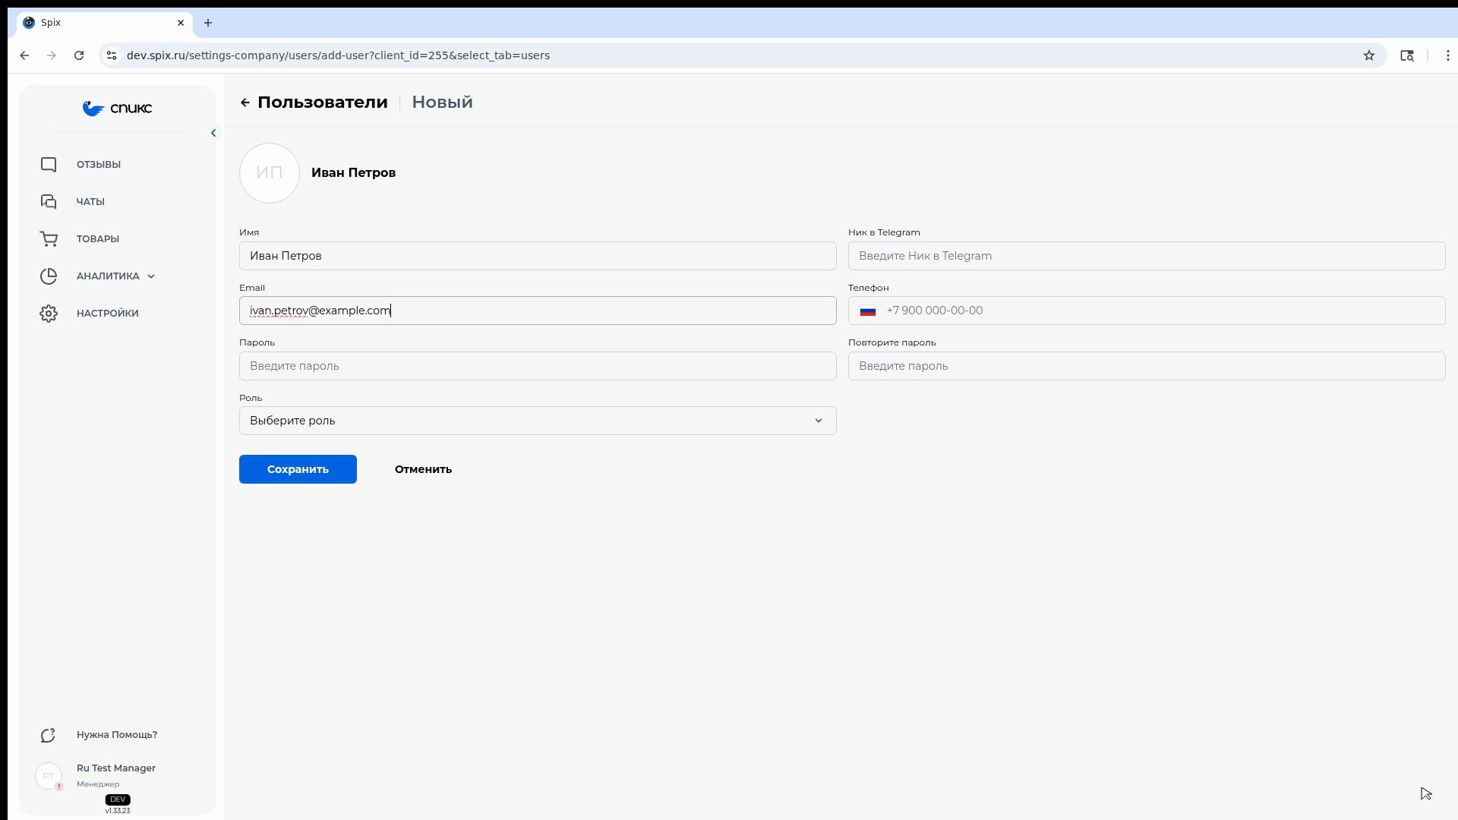Viewport: 1458px width, 820px height.
Task: Collapse the sidebar with the chevron
Action: point(213,133)
